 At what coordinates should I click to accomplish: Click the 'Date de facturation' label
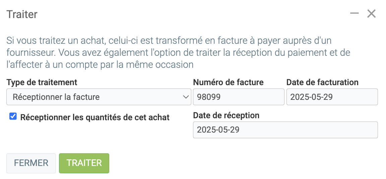click(322, 82)
